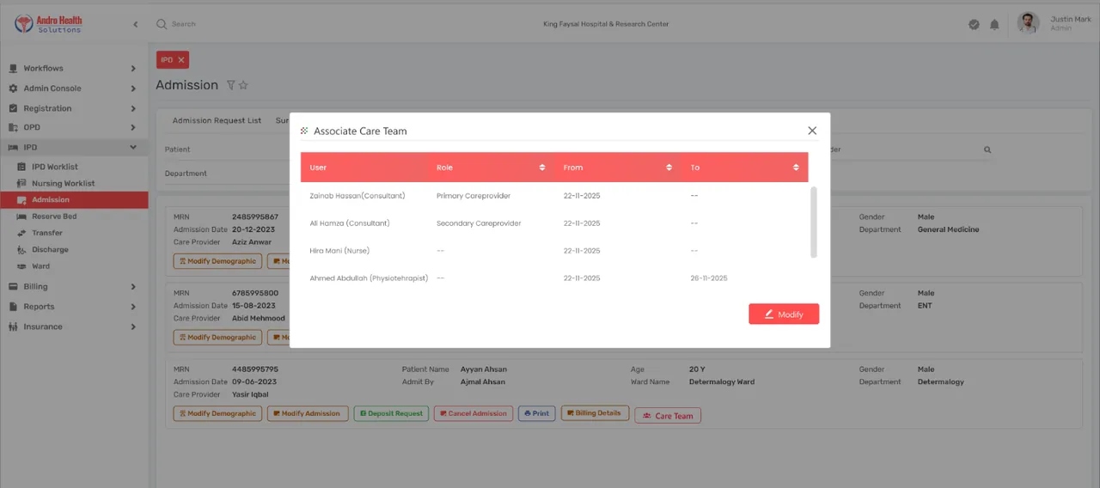Click the OPD sidebar icon

13,127
